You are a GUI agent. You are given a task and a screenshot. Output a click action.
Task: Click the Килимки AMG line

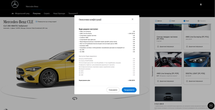tap(107, 46)
